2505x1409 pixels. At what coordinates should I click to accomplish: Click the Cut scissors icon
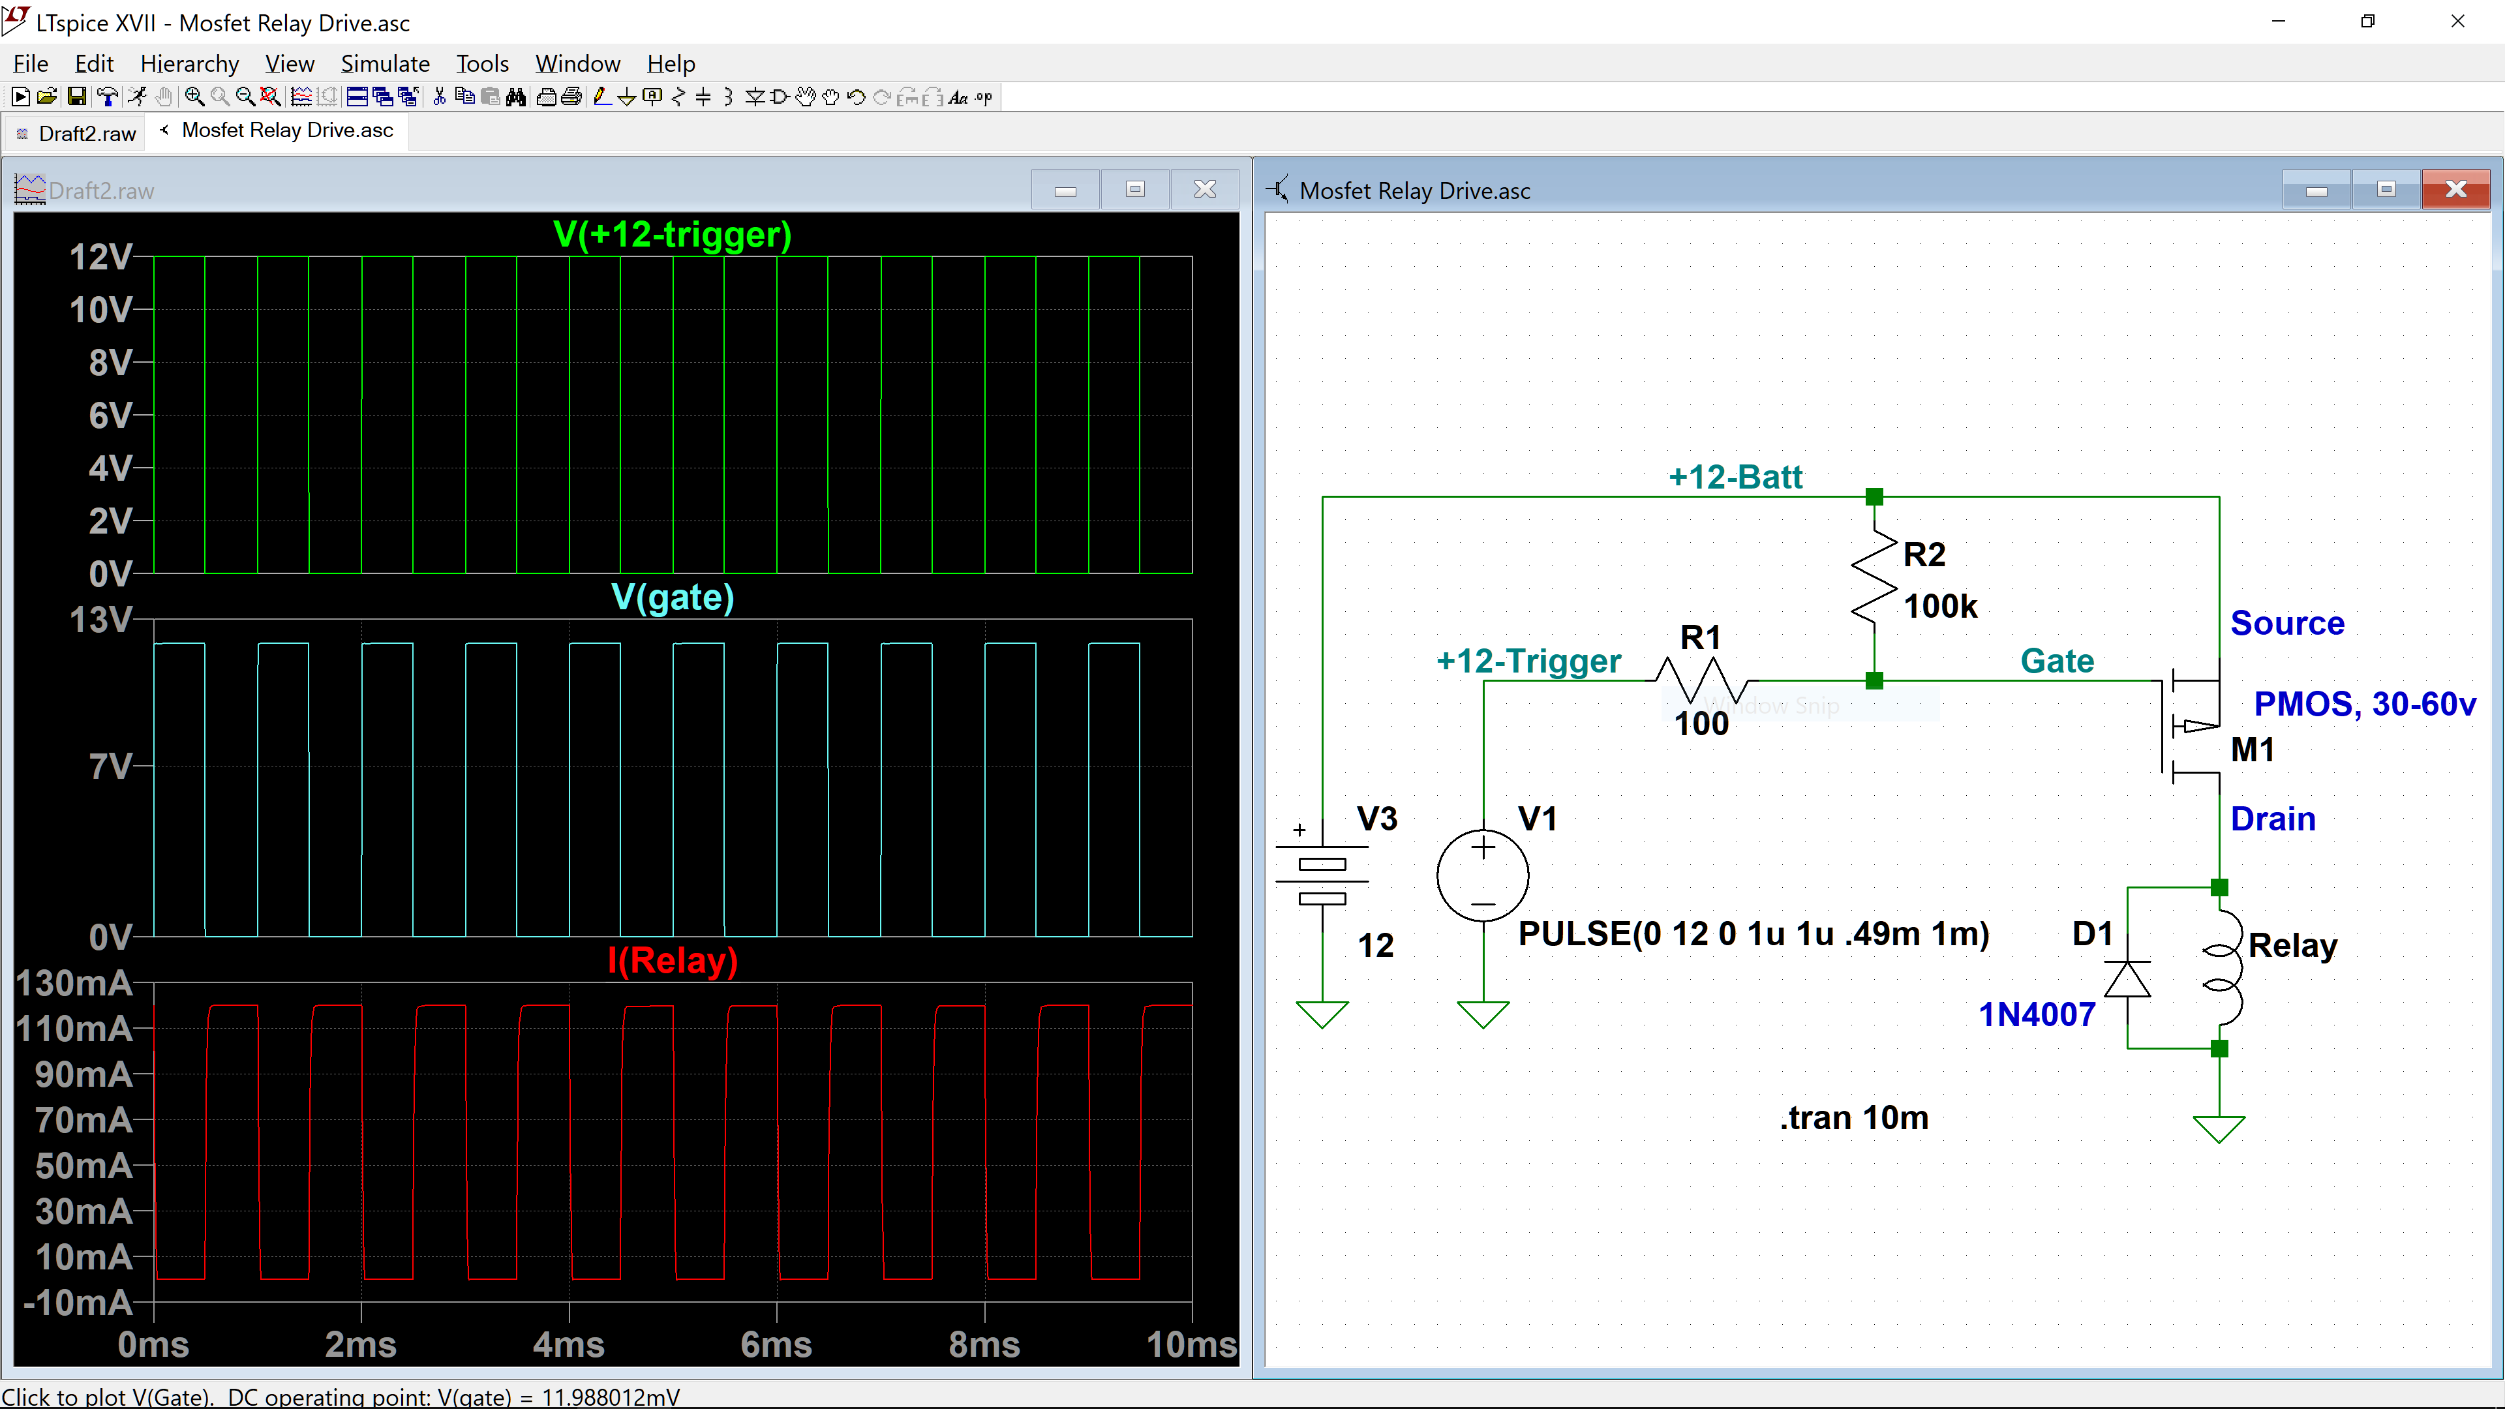pos(440,97)
